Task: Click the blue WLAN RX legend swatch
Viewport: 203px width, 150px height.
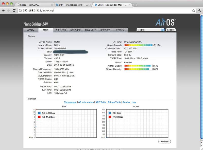Action: [x=110, y=113]
